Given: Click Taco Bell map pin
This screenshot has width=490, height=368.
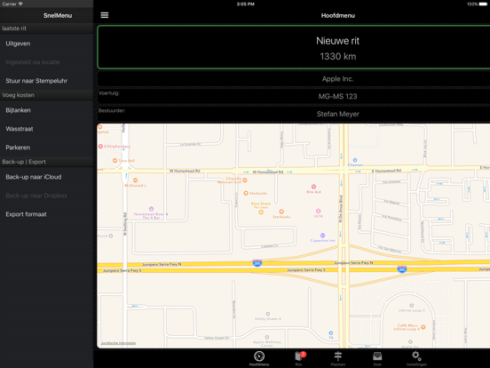Looking at the screenshot, I should 115,161.
